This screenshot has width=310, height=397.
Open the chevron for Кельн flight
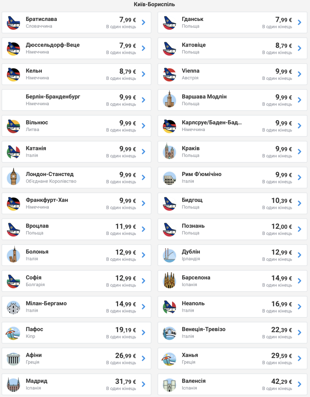(x=143, y=74)
